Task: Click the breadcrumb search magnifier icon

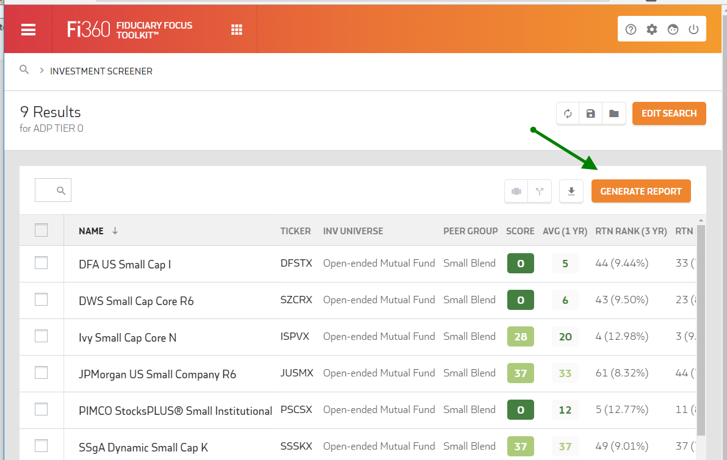Action: 24,70
